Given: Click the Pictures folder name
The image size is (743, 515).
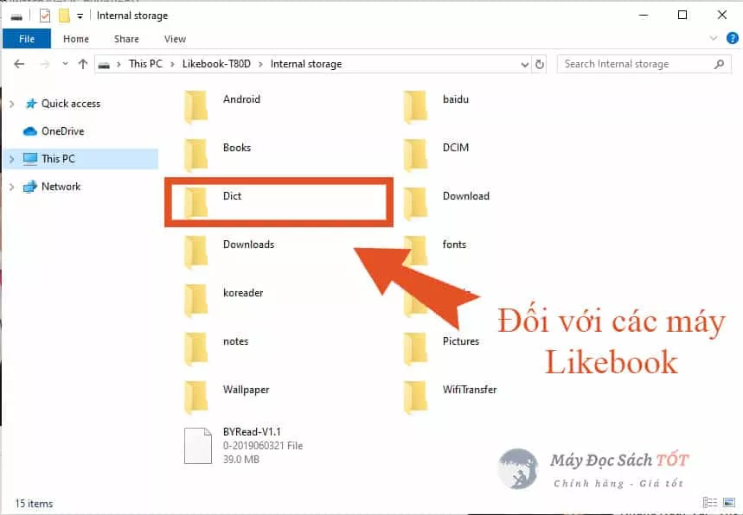Looking at the screenshot, I should (461, 341).
